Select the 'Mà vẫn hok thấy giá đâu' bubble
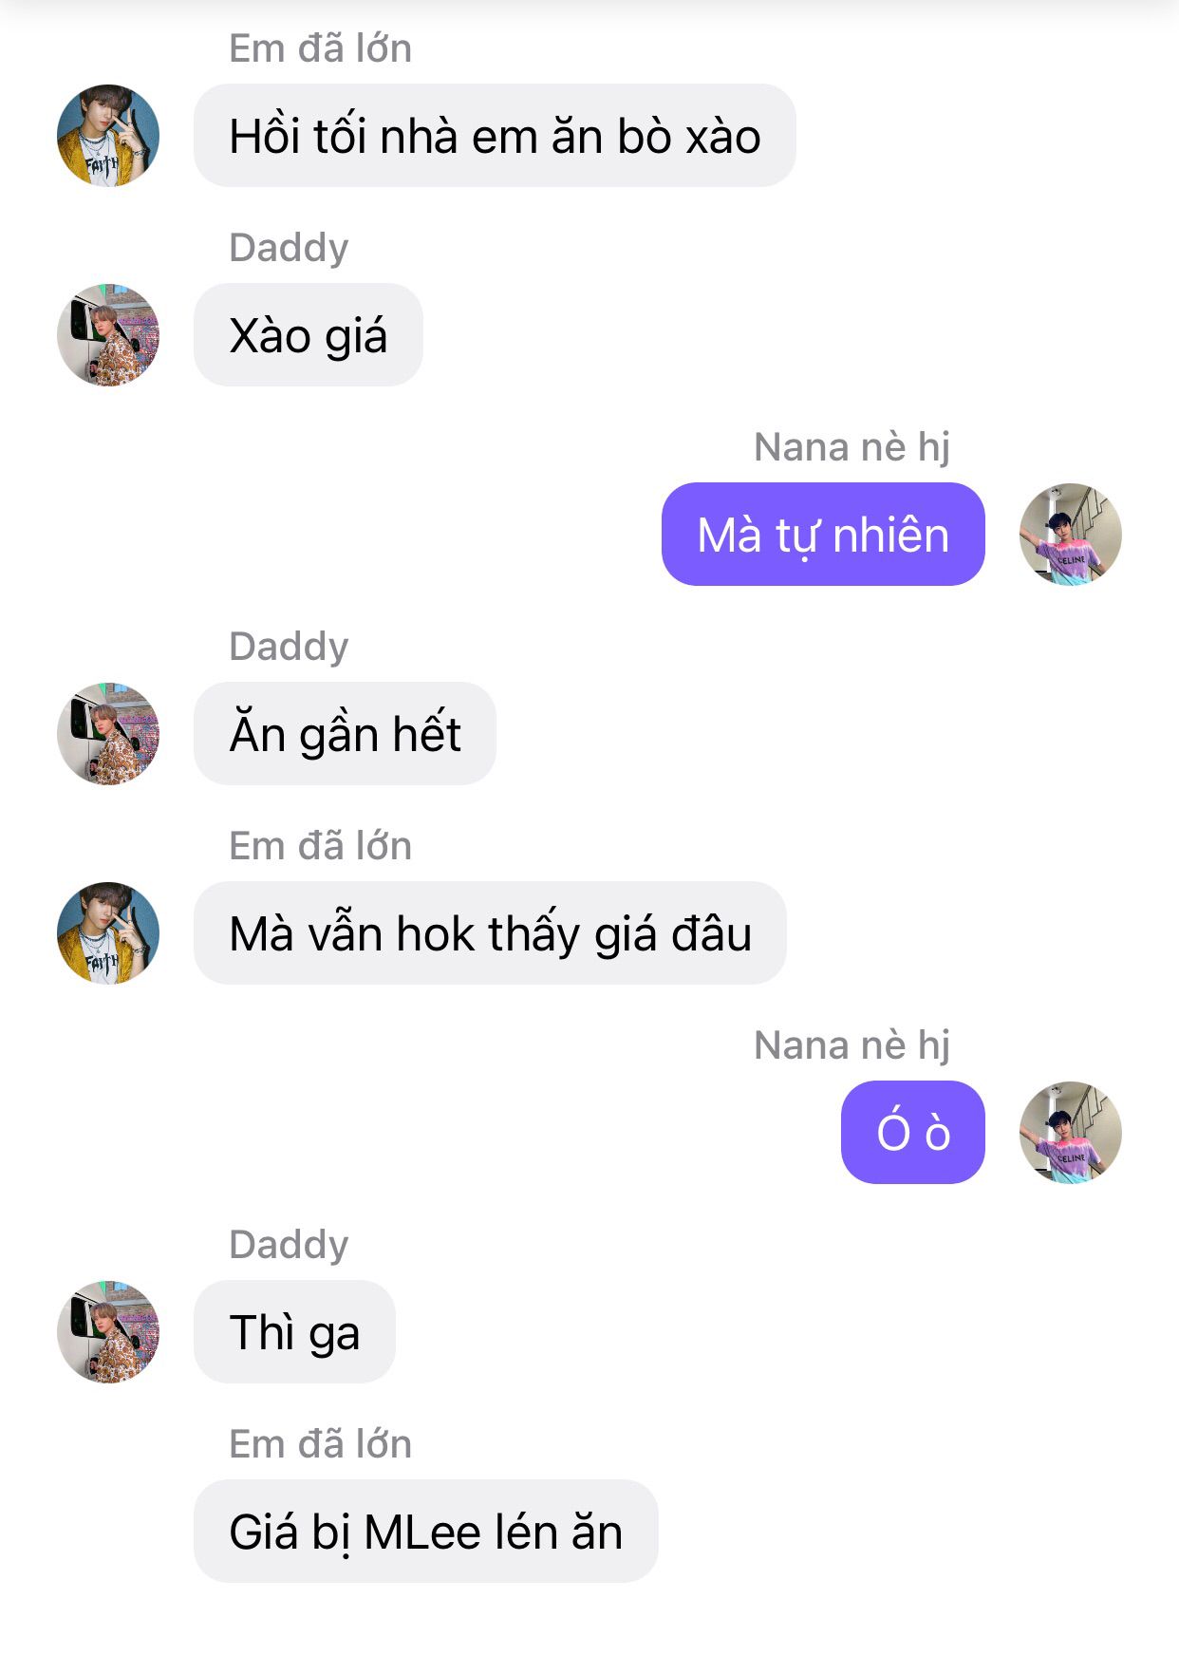The width and height of the screenshot is (1179, 1674). pyautogui.click(x=490, y=933)
